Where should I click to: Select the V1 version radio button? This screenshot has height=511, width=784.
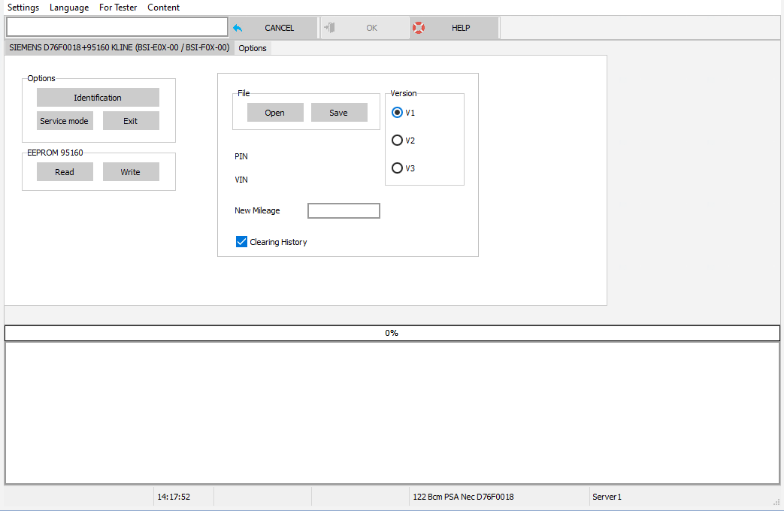pyautogui.click(x=398, y=113)
